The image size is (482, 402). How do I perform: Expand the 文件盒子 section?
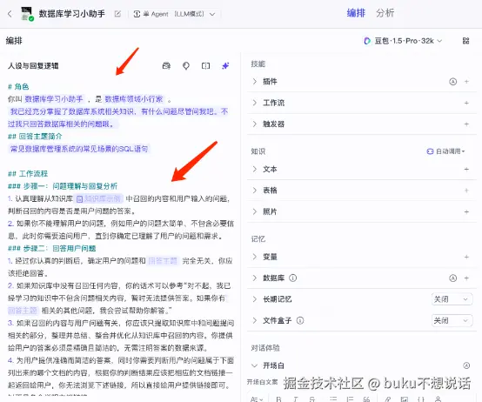point(255,320)
